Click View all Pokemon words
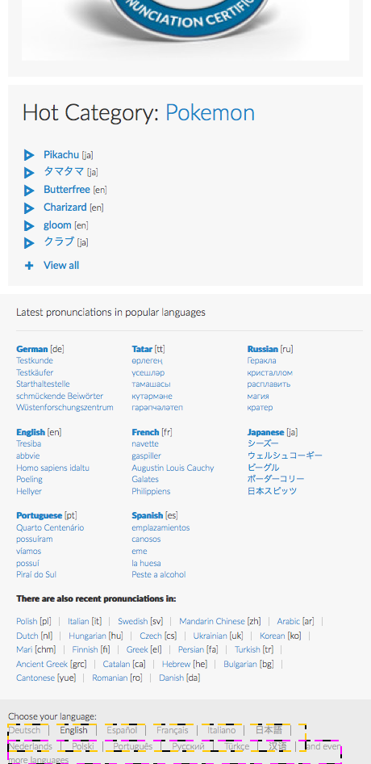 (x=61, y=265)
